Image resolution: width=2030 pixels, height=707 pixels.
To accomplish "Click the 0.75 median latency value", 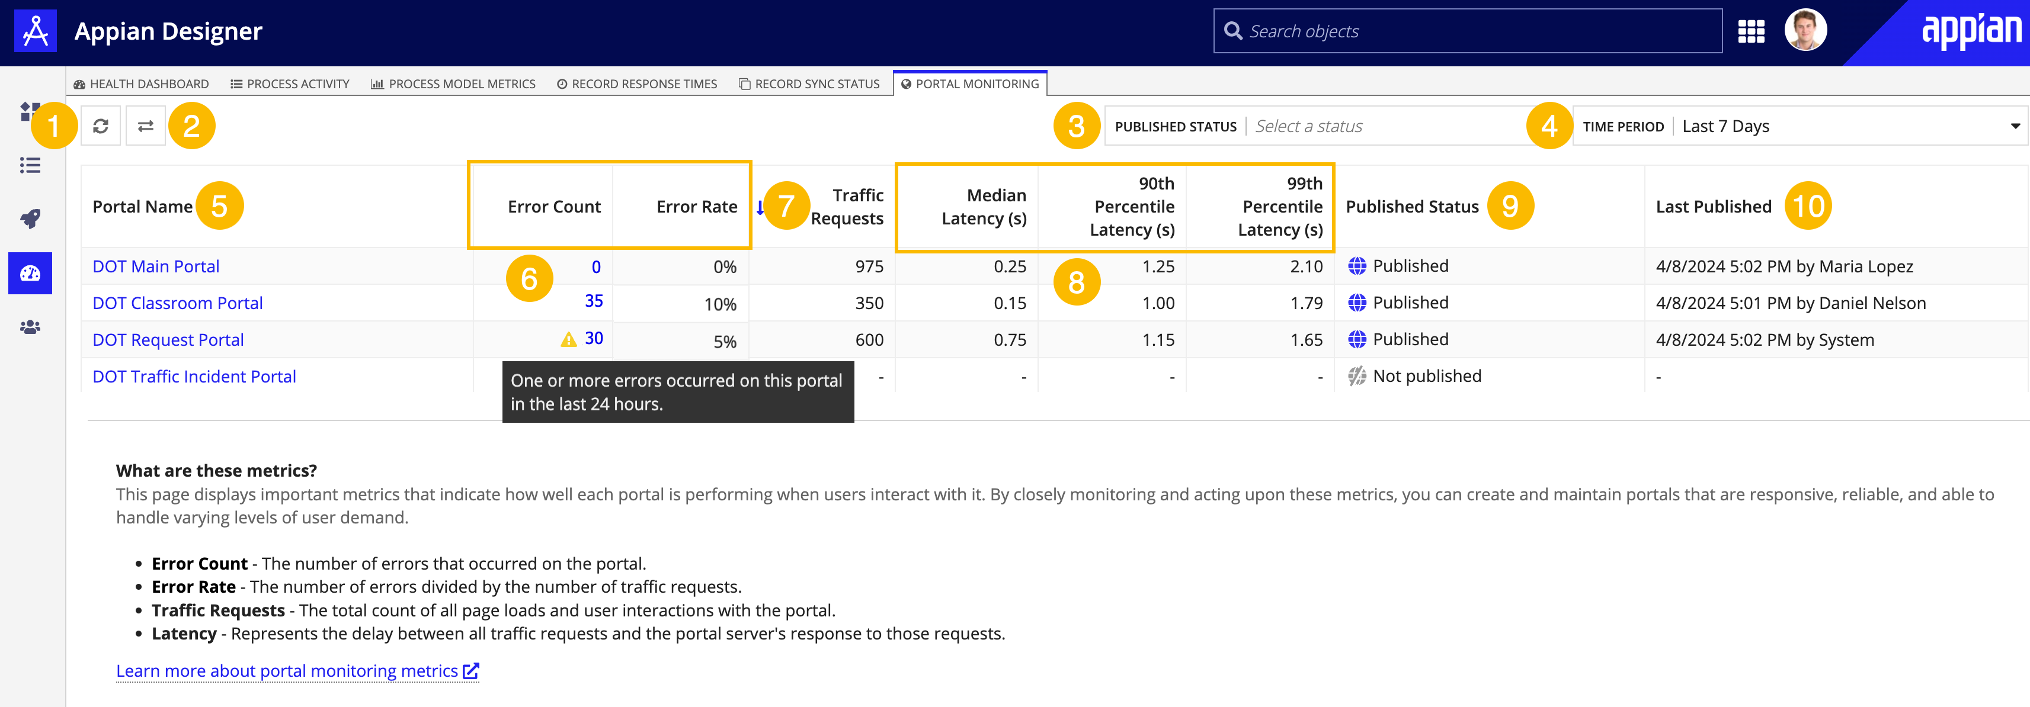I will [x=1010, y=340].
